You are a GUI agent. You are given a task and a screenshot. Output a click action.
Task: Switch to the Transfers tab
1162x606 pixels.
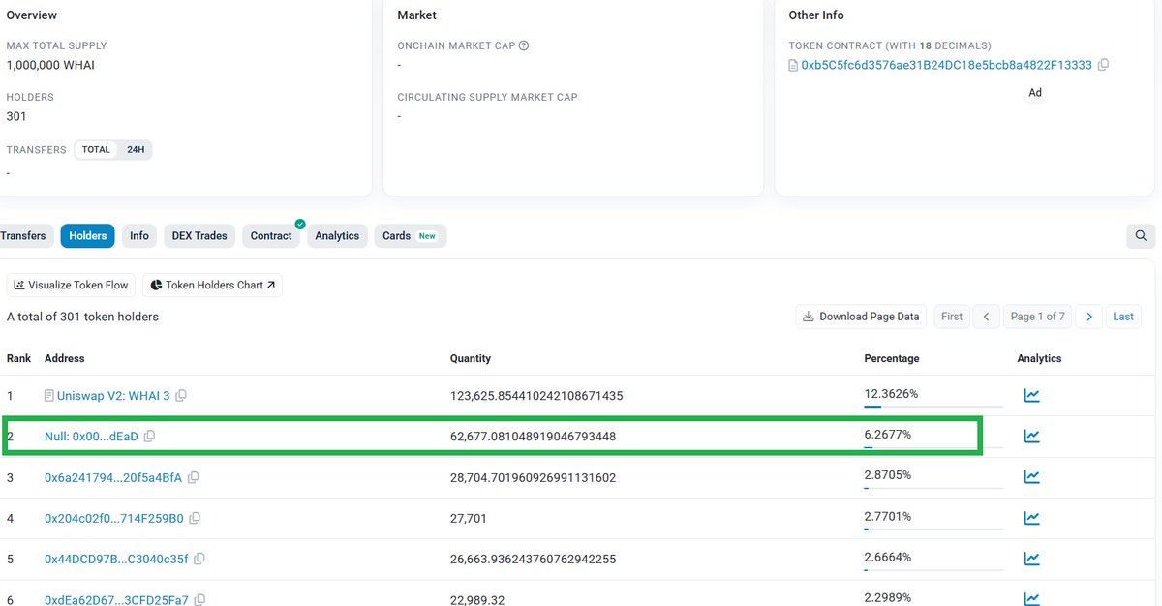coord(24,236)
